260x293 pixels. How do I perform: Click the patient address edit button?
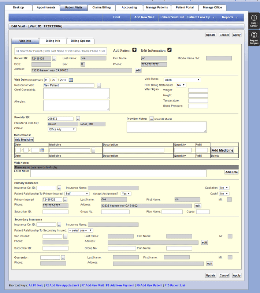coord(138,70)
